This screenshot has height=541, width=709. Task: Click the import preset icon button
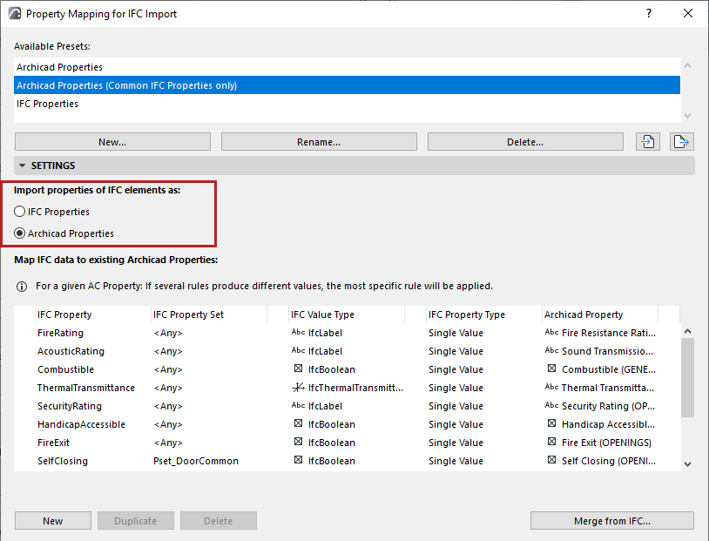[x=647, y=142]
